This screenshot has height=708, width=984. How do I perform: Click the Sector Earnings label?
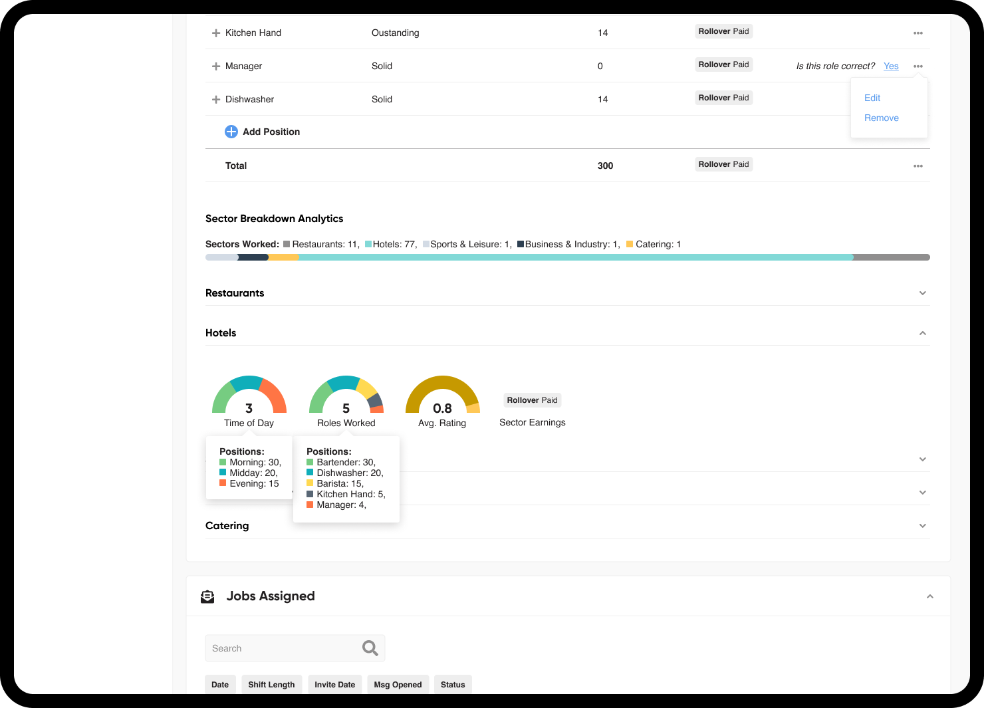[533, 422]
